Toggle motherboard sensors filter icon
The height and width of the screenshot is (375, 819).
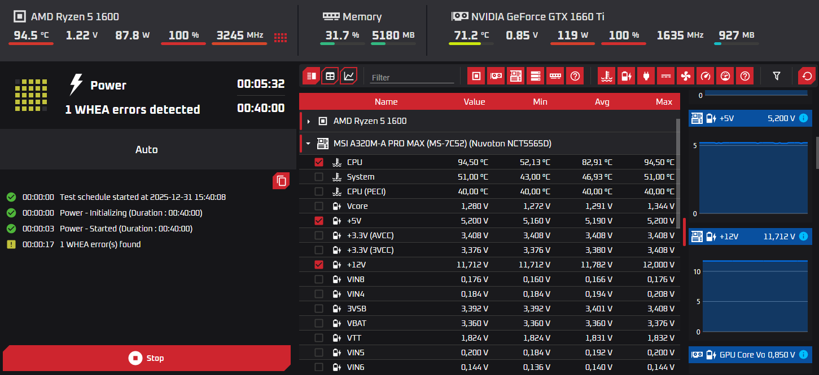click(516, 75)
